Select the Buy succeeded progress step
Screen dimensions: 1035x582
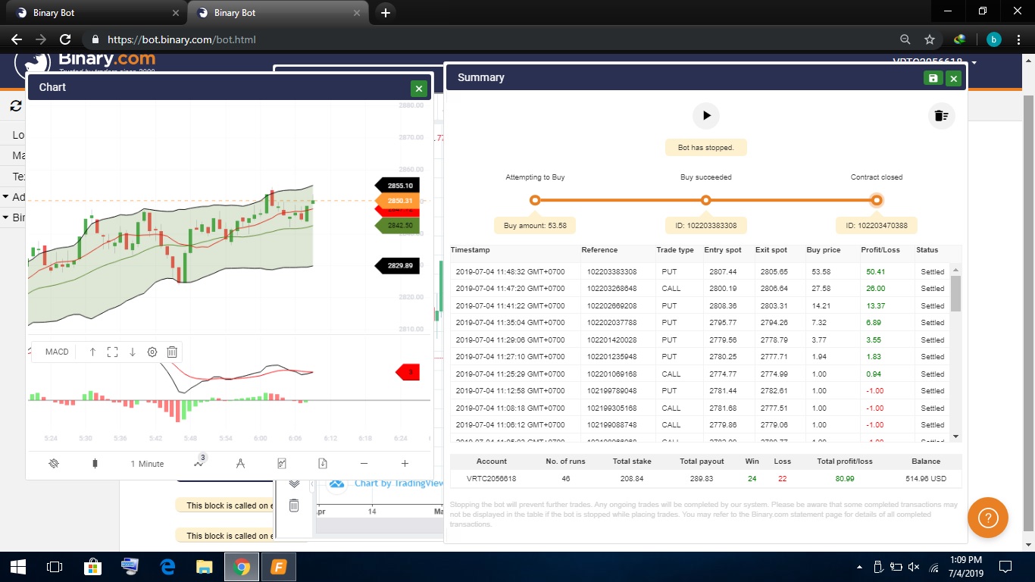pyautogui.click(x=706, y=200)
